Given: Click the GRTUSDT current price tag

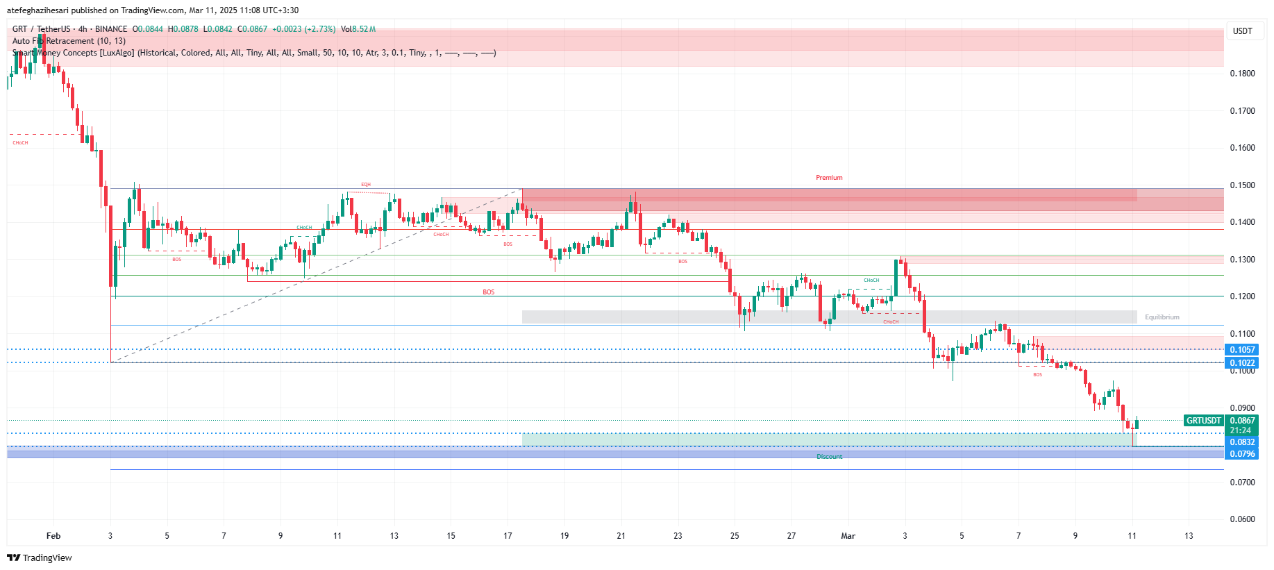Looking at the screenshot, I should (1203, 421).
